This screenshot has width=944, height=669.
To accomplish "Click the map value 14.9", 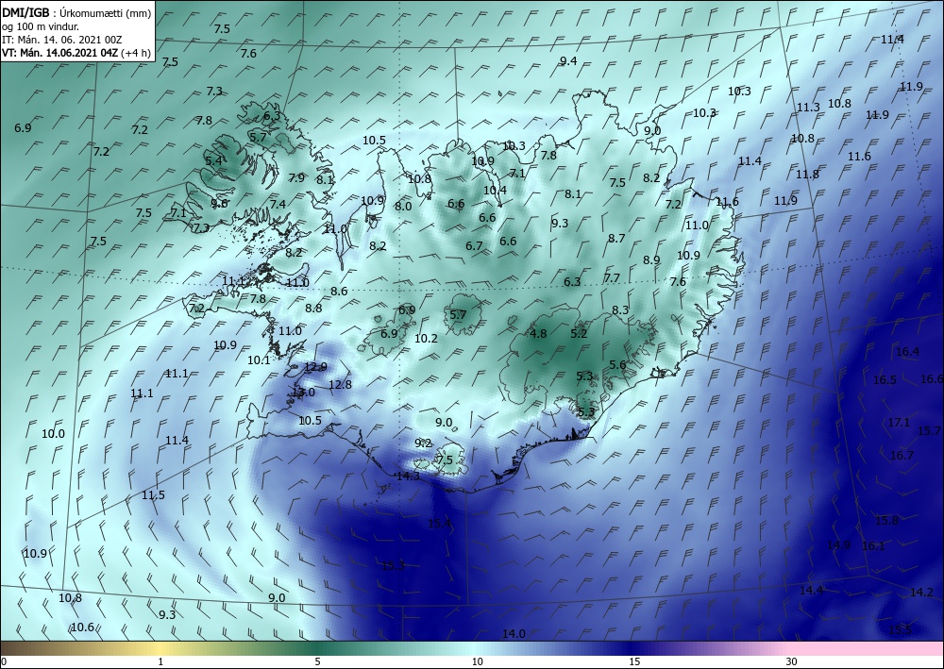I will tap(838, 545).
